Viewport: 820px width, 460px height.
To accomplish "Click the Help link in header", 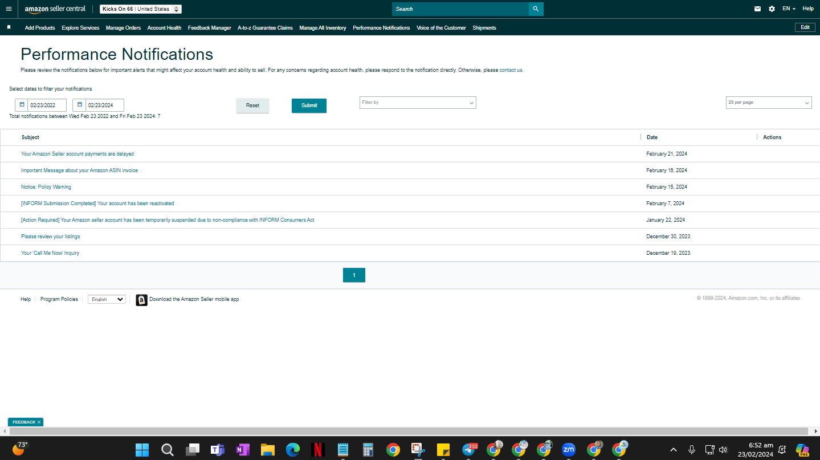I will pyautogui.click(x=808, y=9).
